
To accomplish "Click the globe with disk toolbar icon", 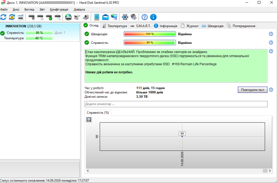I will [x=68, y=17].
